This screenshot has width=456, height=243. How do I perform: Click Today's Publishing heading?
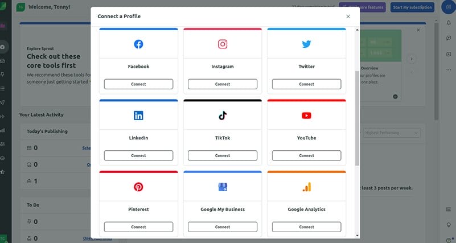[47, 131]
